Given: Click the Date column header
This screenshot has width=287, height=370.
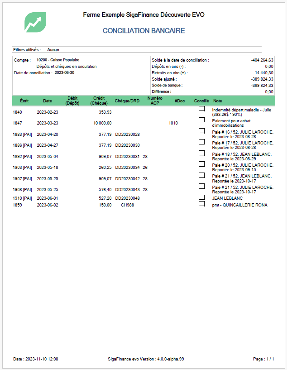Looking at the screenshot, I should pyautogui.click(x=48, y=101).
